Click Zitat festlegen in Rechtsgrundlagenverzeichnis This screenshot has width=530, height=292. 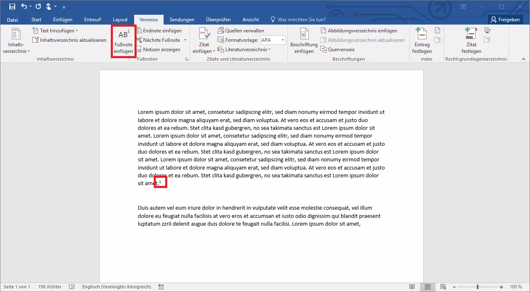tap(471, 41)
